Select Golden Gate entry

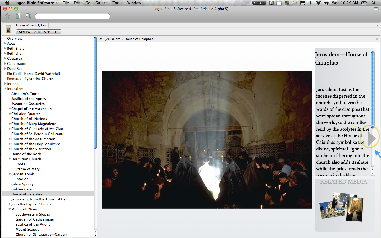[x=21, y=189]
